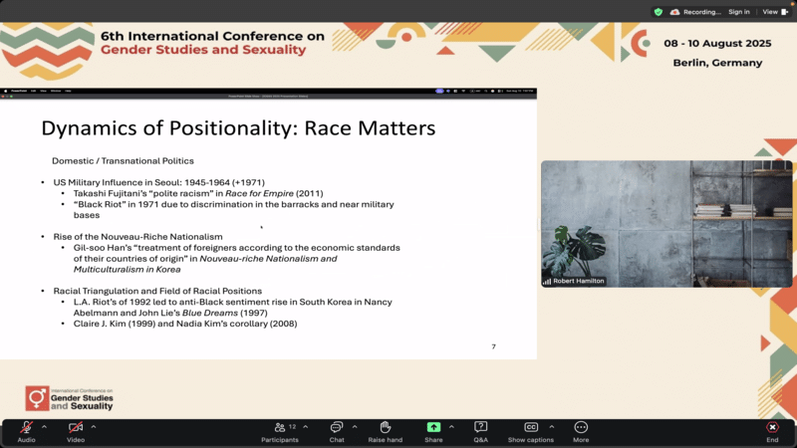The width and height of the screenshot is (797, 448).
Task: Click the green encryption shield icon
Action: (x=658, y=12)
